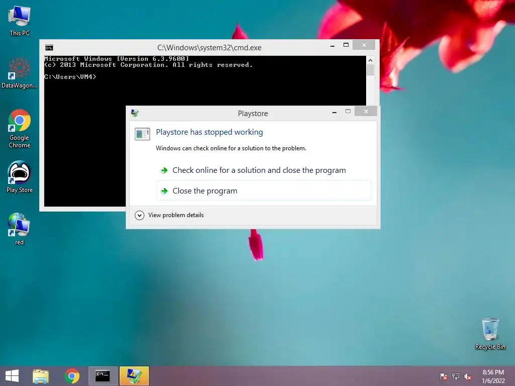The image size is (515, 386).
Task: Minimize the Playstore dialog
Action: click(x=334, y=112)
